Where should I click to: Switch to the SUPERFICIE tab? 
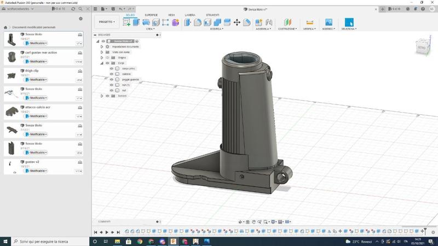click(151, 15)
